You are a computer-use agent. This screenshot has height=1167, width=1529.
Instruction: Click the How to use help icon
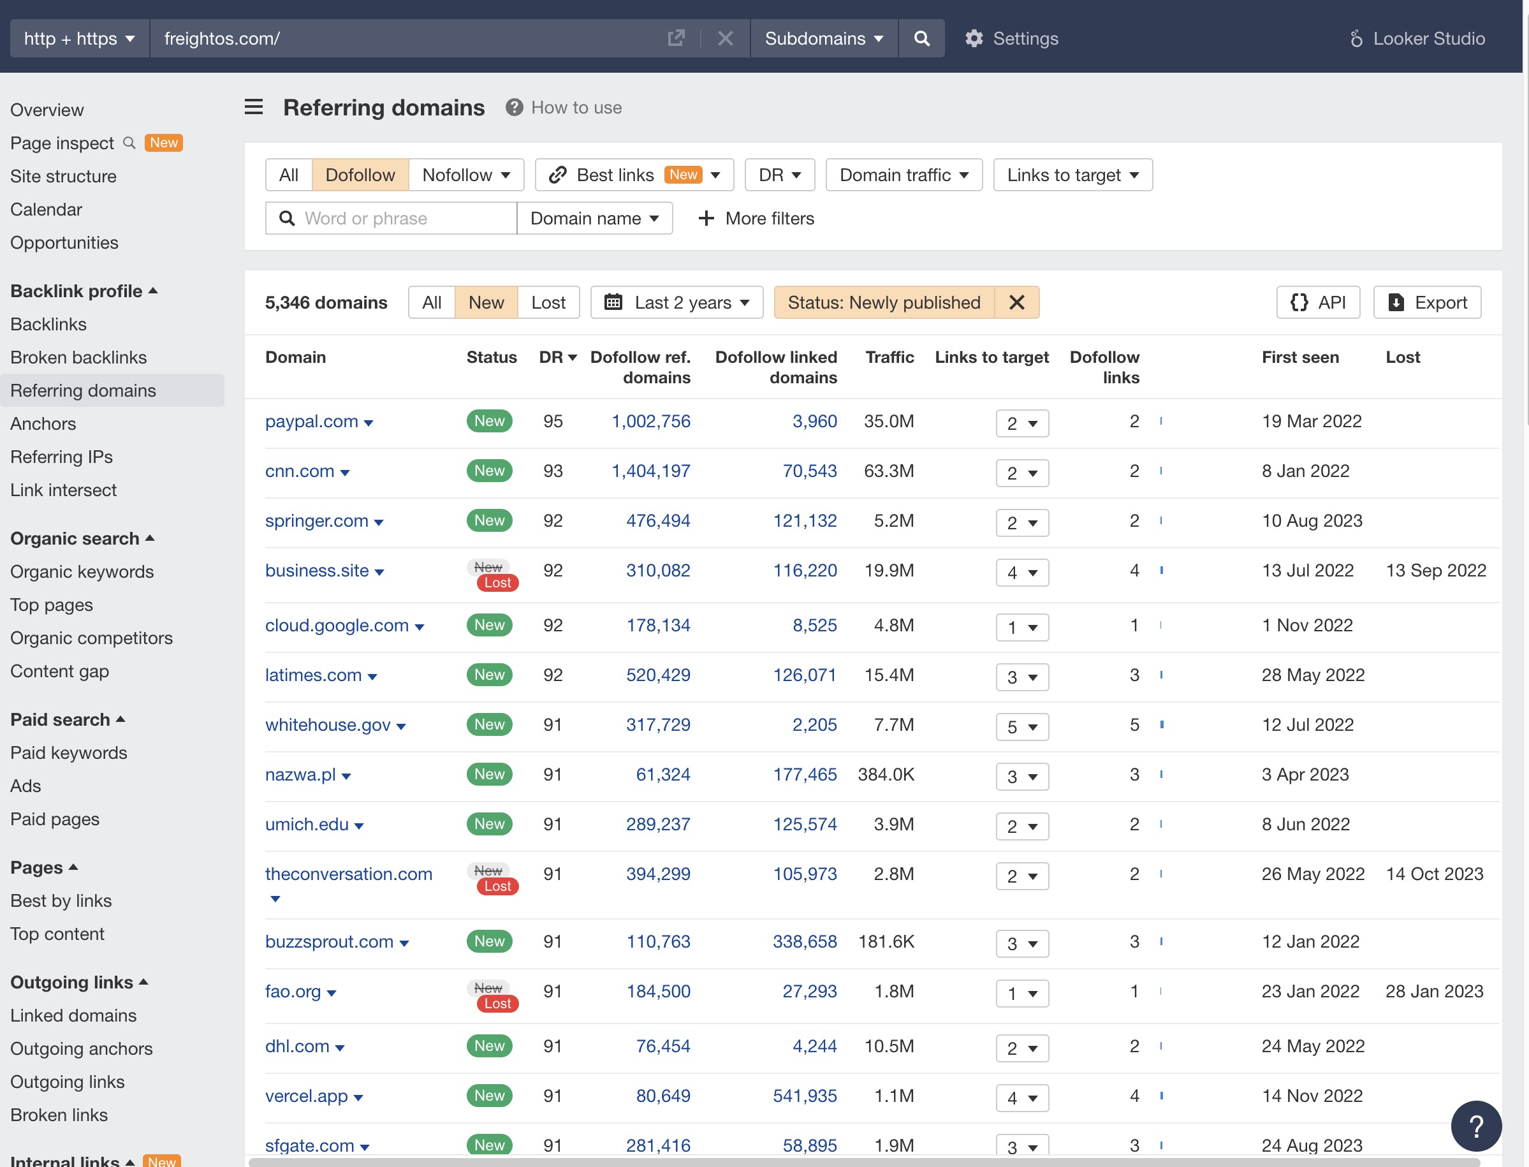514,107
